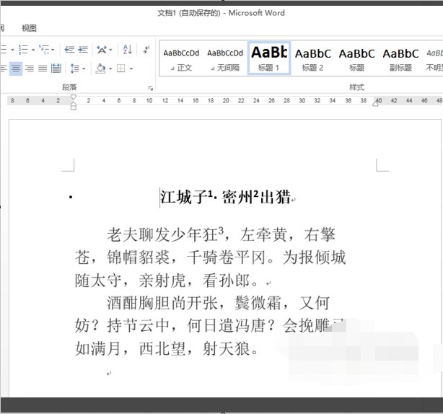Viewport: 443px width, 414px height.
Task: Apply the 无间隔 style
Action: pos(225,60)
